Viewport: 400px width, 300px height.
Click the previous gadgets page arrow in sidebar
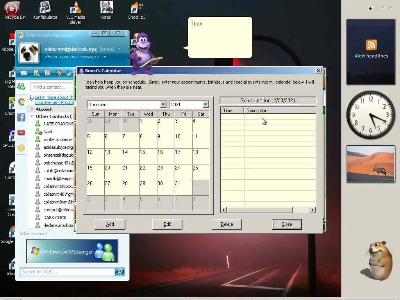(382, 8)
